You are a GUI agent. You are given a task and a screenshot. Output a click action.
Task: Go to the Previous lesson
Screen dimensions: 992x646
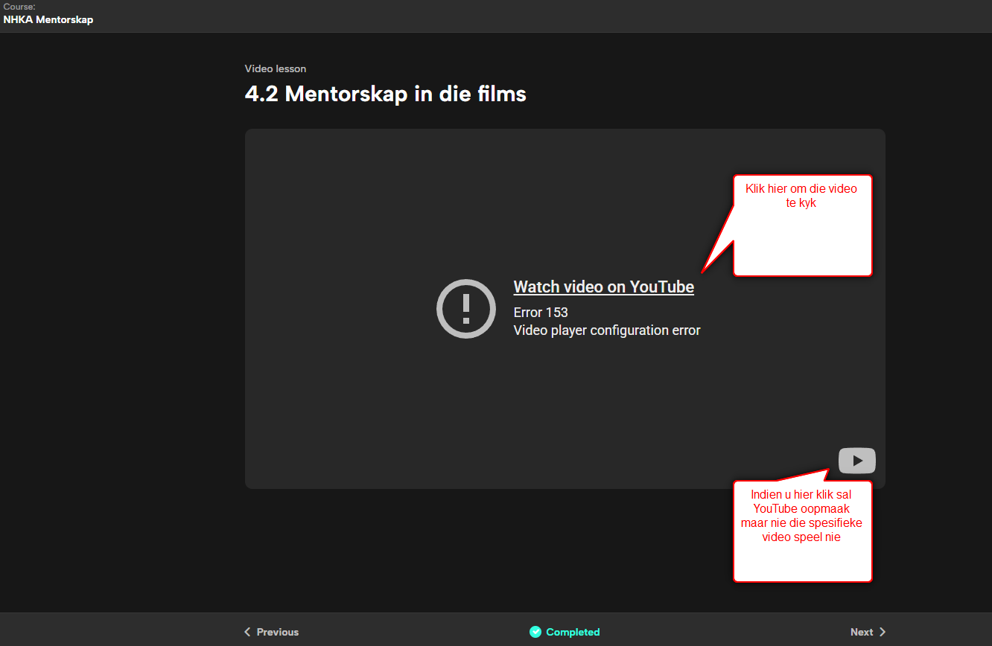pos(277,632)
